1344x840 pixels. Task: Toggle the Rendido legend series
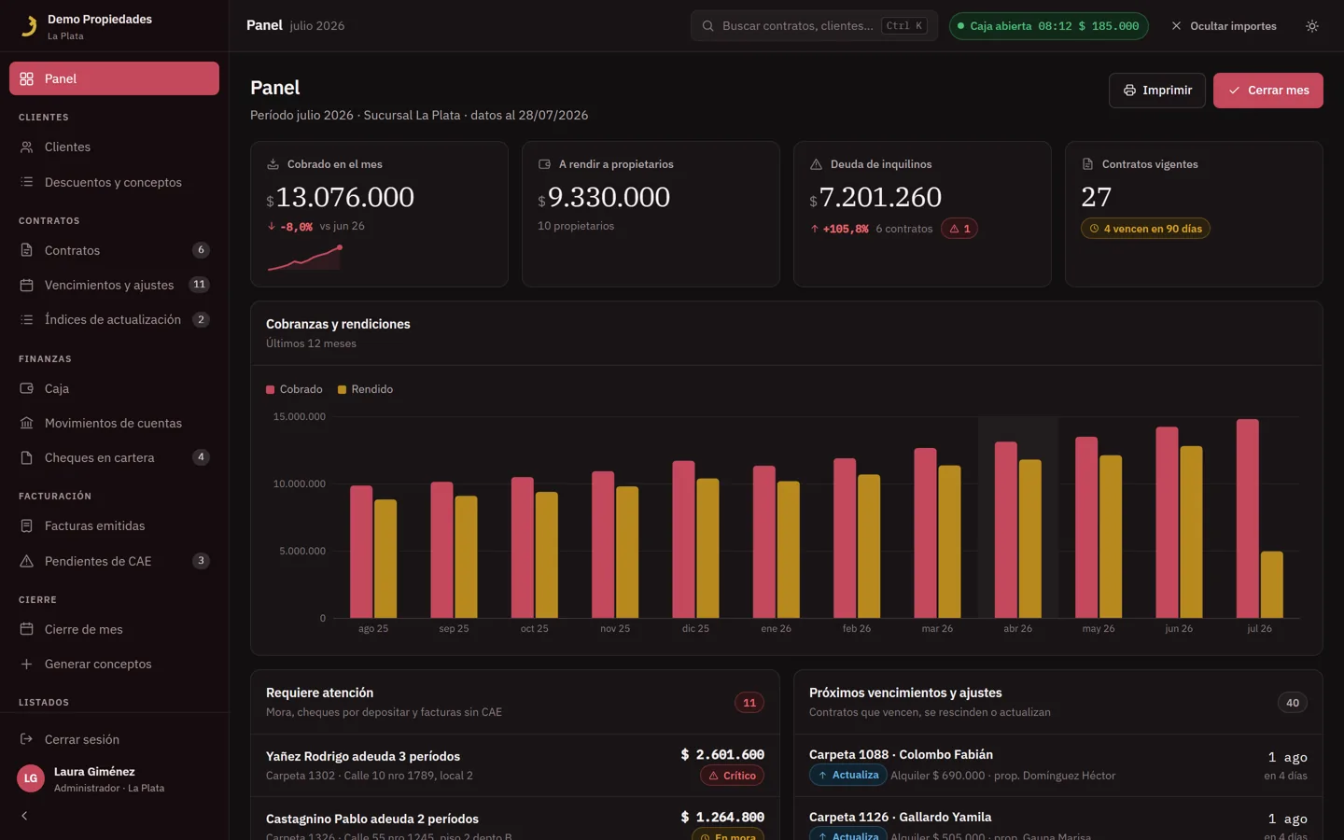coord(365,389)
